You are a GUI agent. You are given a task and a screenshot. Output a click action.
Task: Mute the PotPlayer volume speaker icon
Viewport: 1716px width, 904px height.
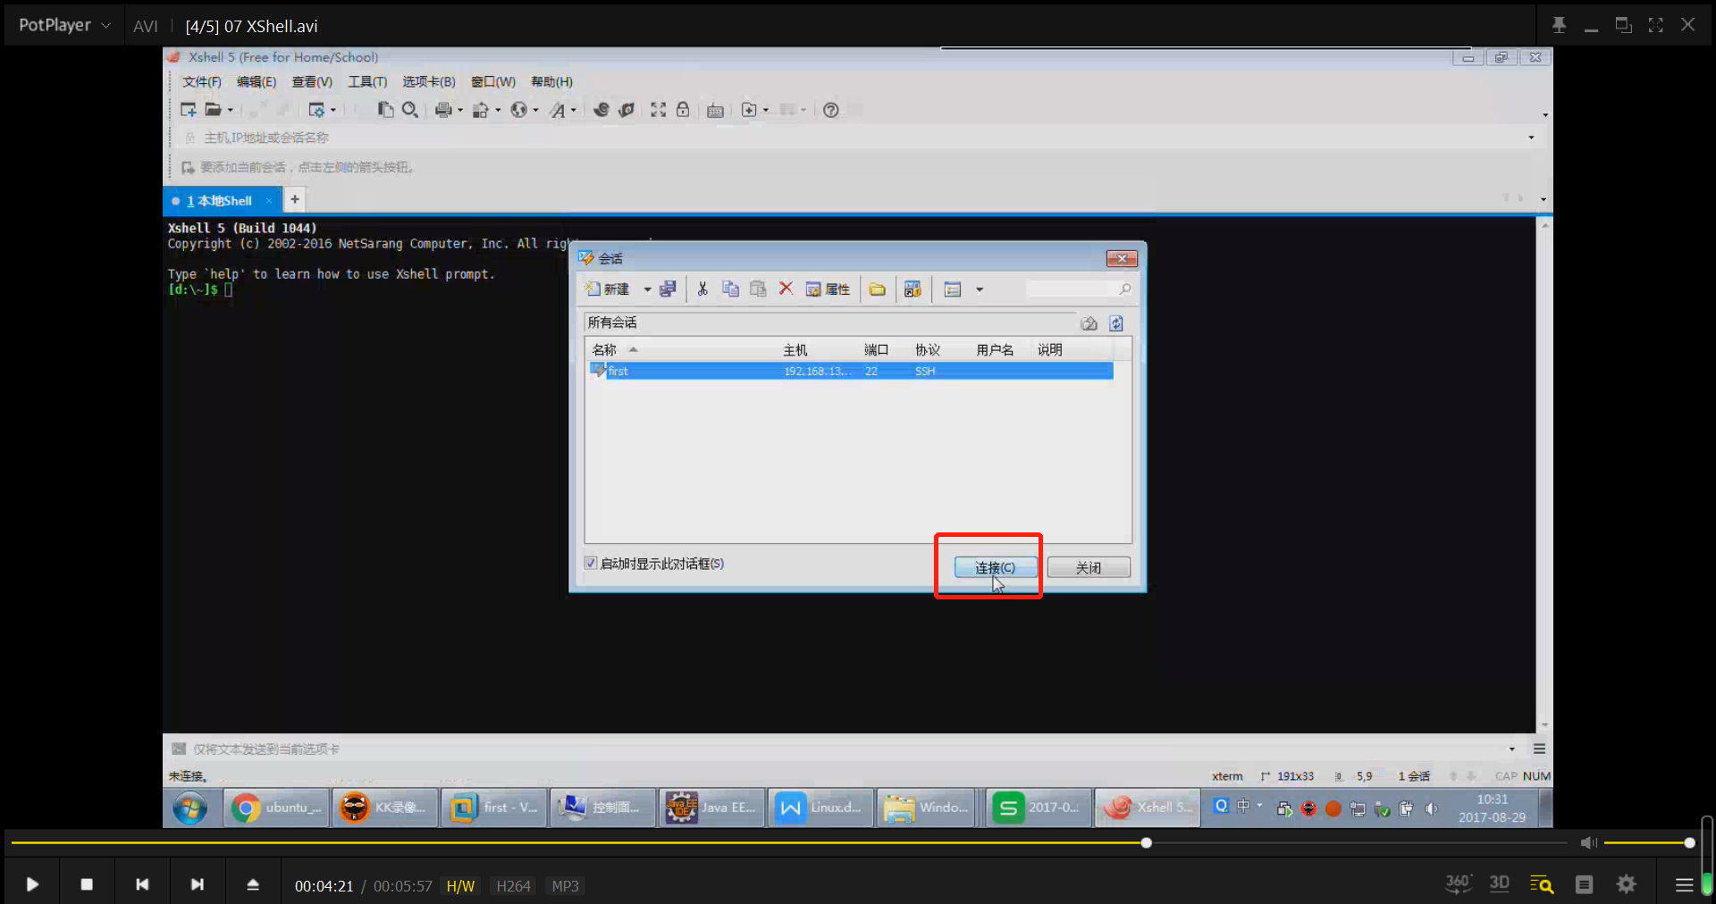pos(1588,842)
